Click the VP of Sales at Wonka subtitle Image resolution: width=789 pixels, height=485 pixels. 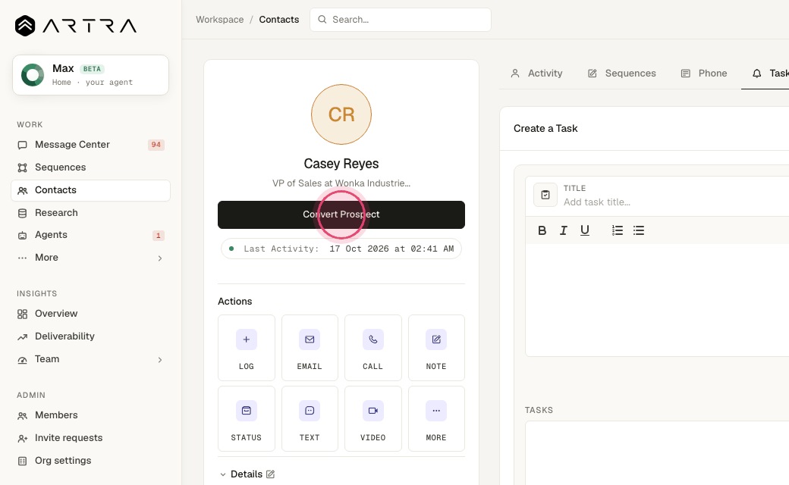point(341,183)
